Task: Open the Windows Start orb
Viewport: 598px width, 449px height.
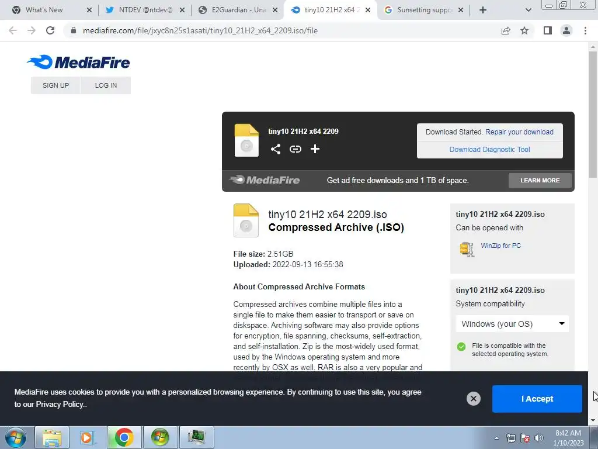Action: coord(16,437)
